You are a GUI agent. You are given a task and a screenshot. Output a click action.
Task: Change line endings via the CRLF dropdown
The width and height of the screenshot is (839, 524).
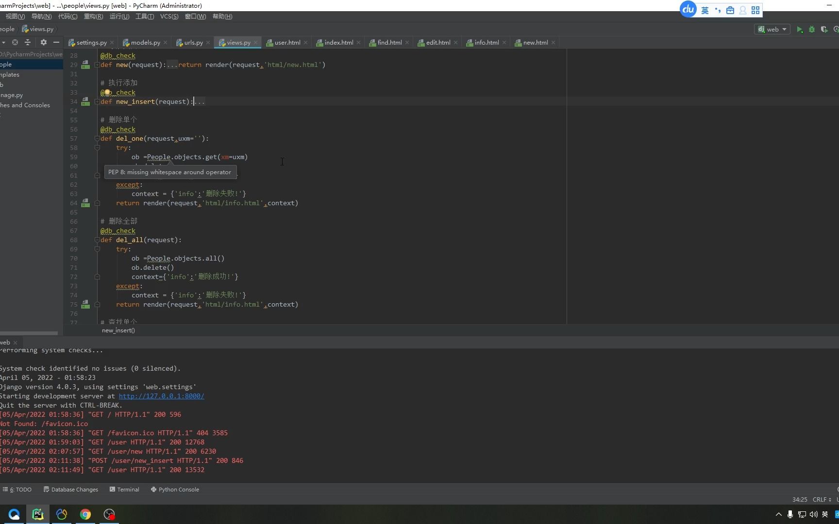821,499
